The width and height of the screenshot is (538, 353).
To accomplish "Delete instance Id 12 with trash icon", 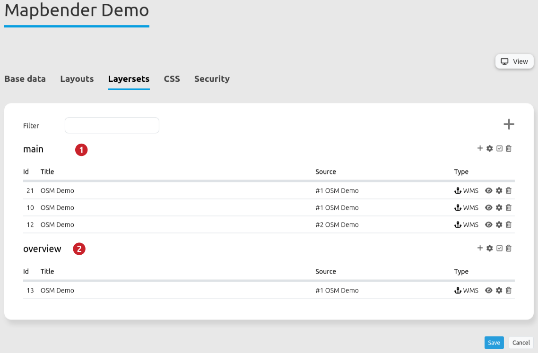I will pyautogui.click(x=509, y=224).
